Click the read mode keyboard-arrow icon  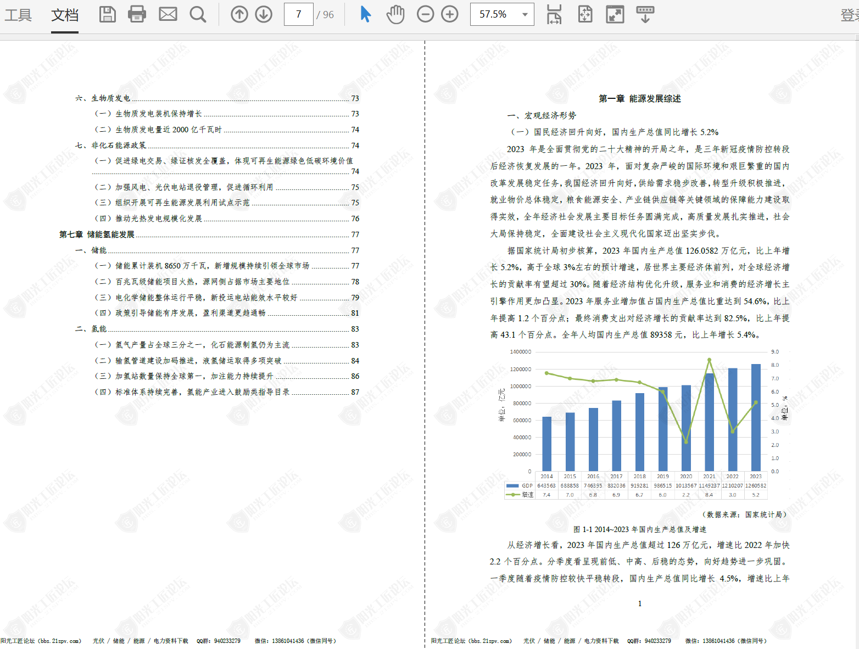pos(645,14)
